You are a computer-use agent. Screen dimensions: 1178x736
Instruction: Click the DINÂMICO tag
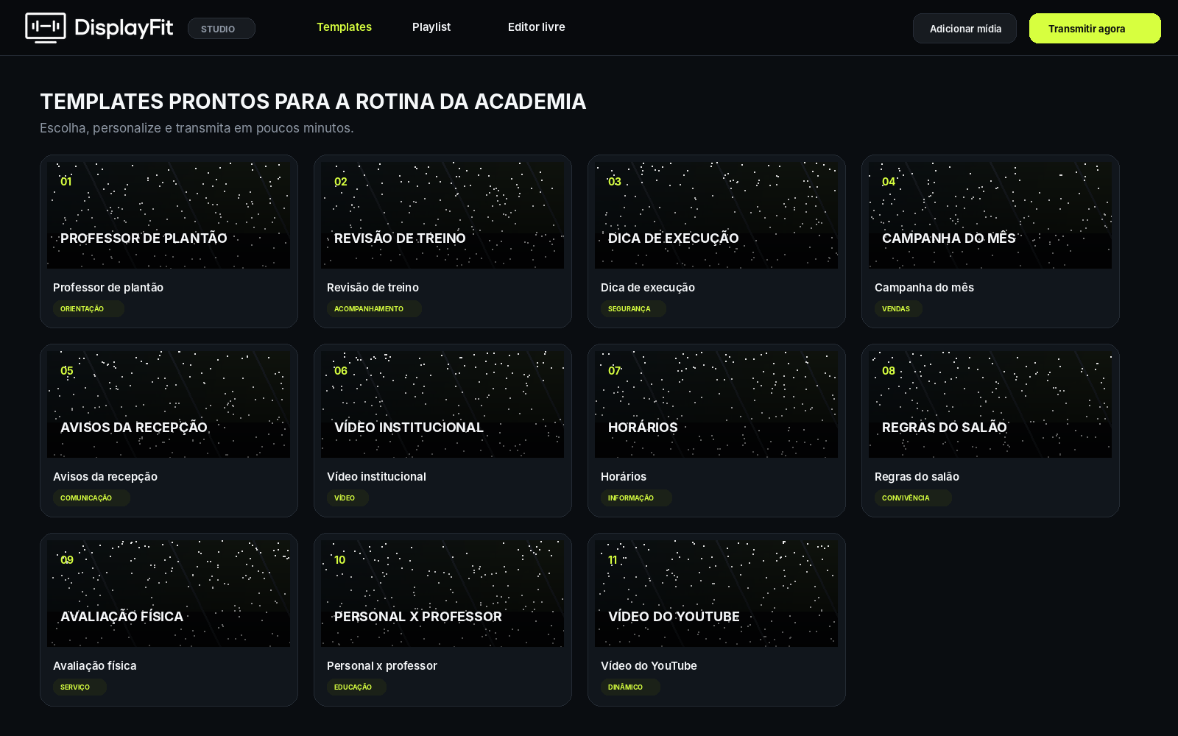coord(630,687)
